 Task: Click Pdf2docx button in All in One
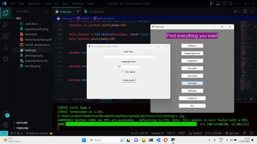click(192, 46)
